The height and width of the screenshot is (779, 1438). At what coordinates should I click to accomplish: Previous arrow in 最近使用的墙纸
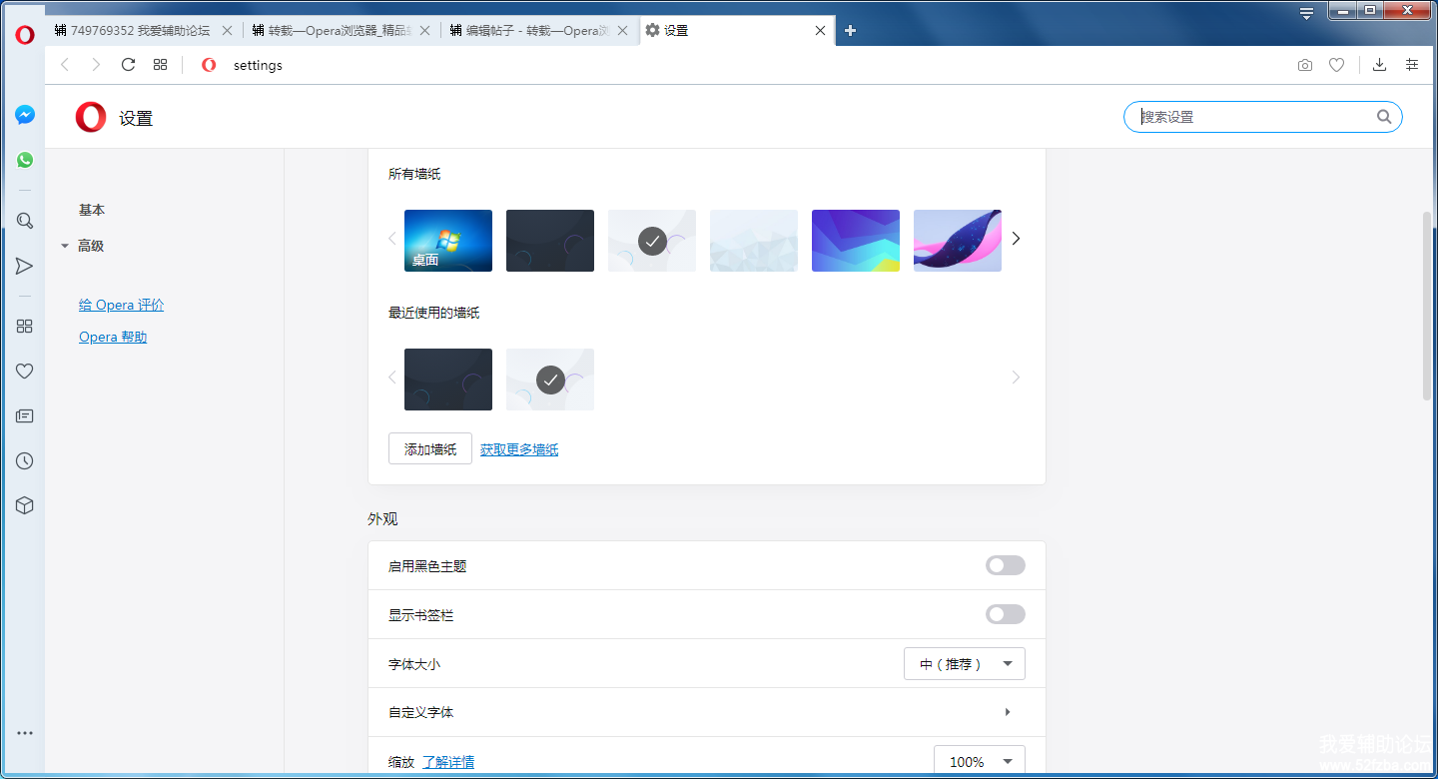pos(391,378)
